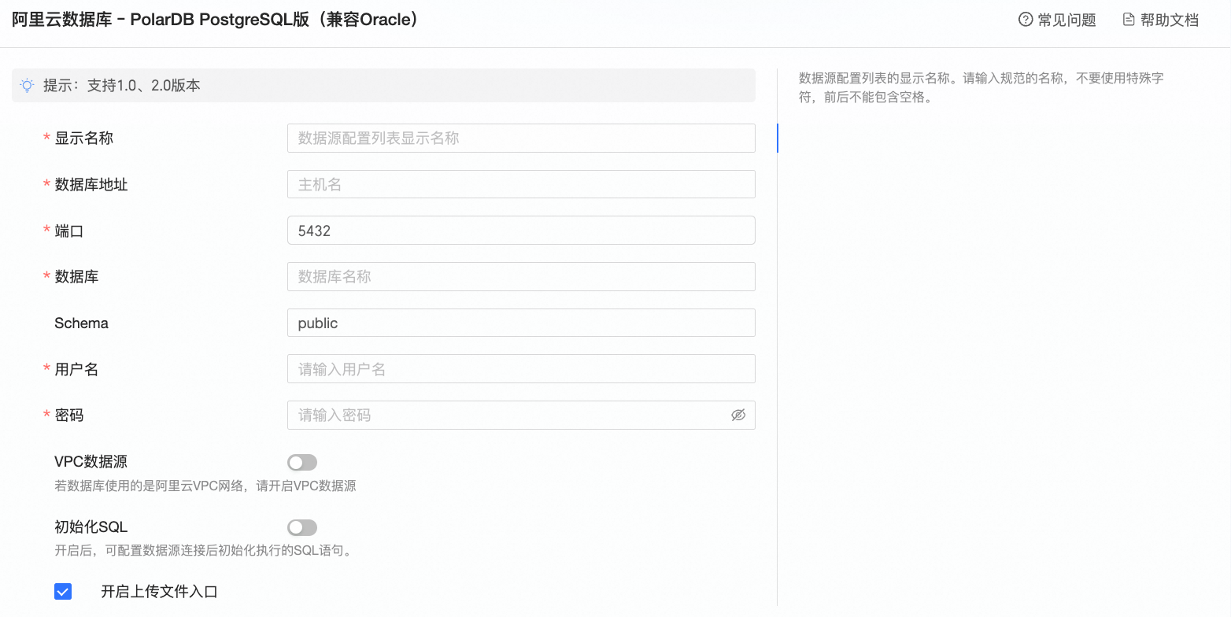Click the 显示名称 field label
The height and width of the screenshot is (617, 1231).
83,138
